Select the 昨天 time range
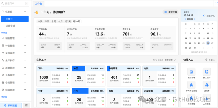 [x=47, y=22]
